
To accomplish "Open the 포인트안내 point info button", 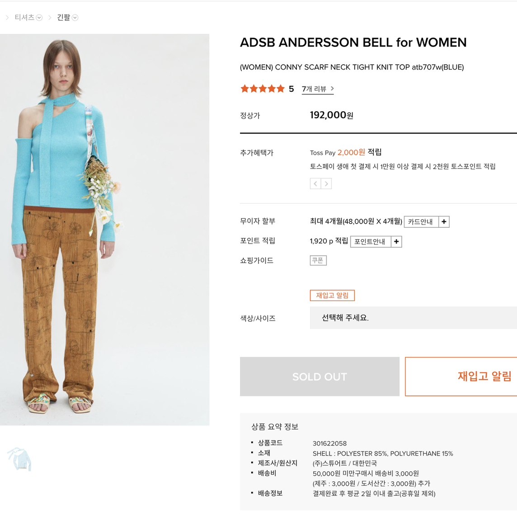I will point(370,242).
